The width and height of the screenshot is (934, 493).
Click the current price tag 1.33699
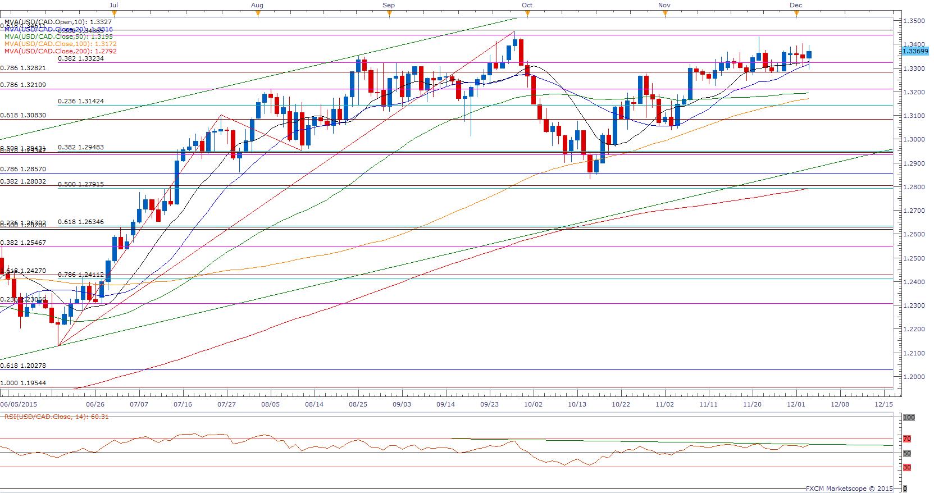click(x=916, y=51)
